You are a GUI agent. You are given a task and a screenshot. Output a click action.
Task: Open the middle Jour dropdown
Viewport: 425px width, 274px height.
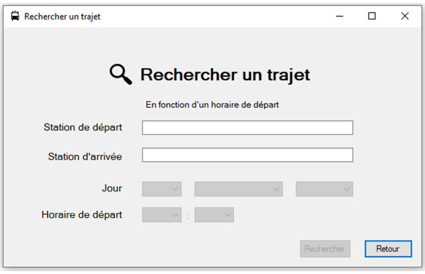pyautogui.click(x=239, y=189)
